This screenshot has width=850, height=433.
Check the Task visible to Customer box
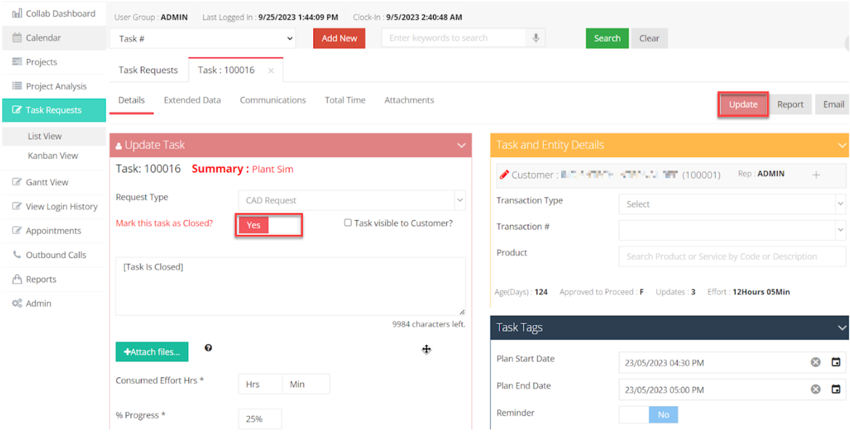348,223
